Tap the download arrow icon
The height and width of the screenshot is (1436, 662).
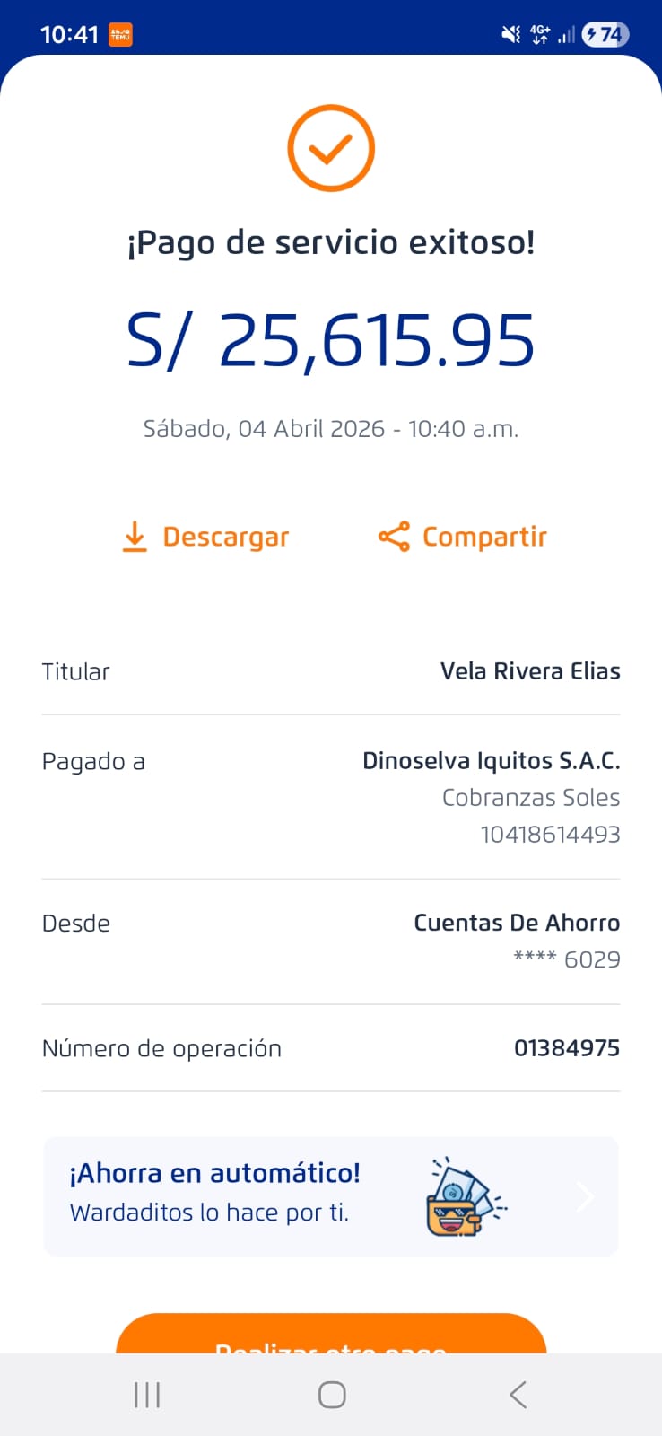click(x=135, y=536)
